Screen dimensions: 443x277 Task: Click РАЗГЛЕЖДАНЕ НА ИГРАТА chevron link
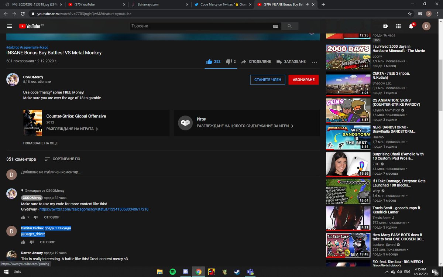tap(72, 129)
